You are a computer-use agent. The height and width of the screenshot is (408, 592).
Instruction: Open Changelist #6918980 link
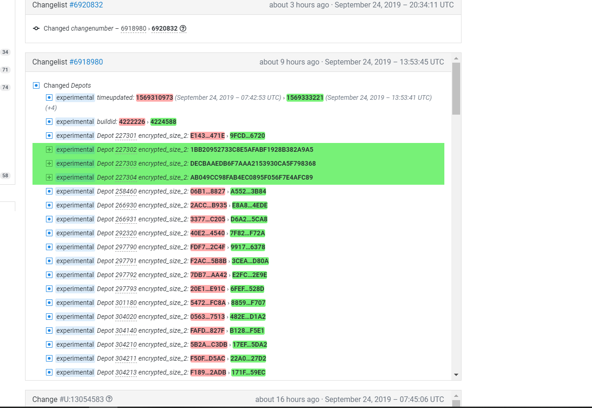click(x=86, y=62)
